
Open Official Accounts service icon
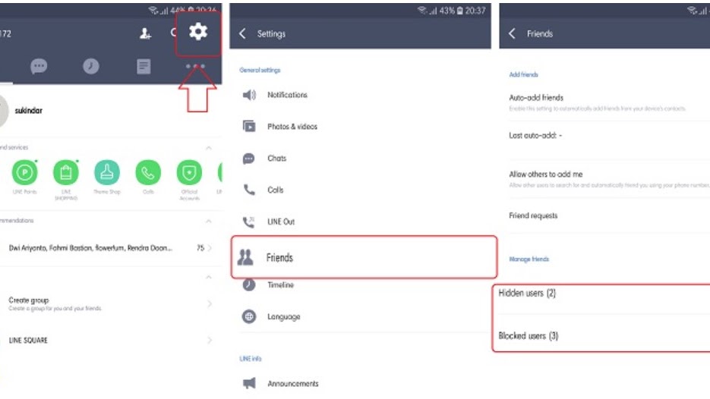click(x=189, y=172)
